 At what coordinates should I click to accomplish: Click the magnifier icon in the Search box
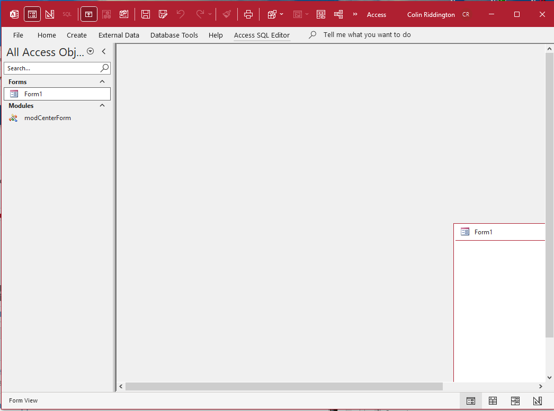point(104,68)
